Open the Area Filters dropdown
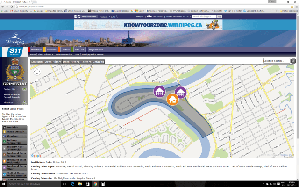The width and height of the screenshot is (299, 187). pos(53,62)
